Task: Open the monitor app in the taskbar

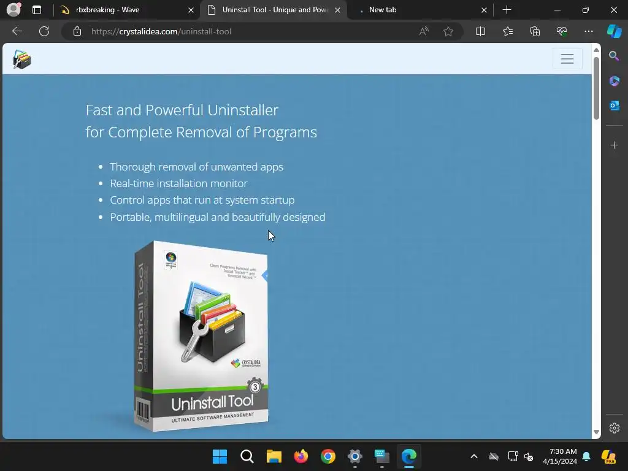Action: tap(381, 456)
